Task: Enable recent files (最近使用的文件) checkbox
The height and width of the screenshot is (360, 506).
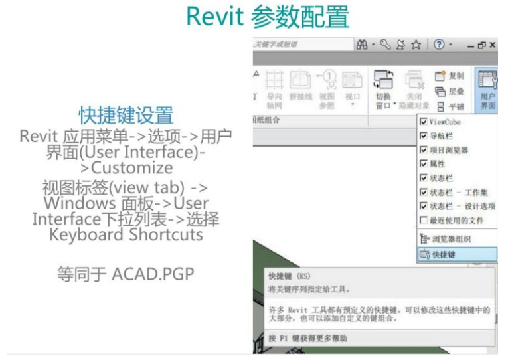Action: (x=423, y=221)
